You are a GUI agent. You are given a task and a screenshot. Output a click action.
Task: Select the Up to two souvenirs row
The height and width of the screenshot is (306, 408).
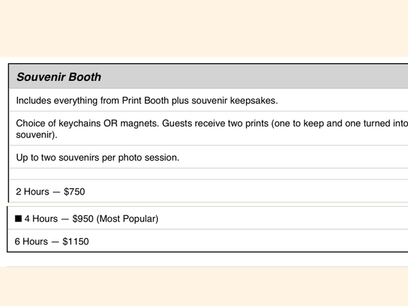coord(209,157)
